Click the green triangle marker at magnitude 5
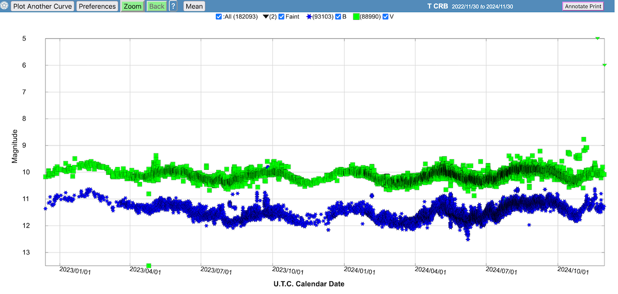The image size is (618, 294). pos(598,38)
